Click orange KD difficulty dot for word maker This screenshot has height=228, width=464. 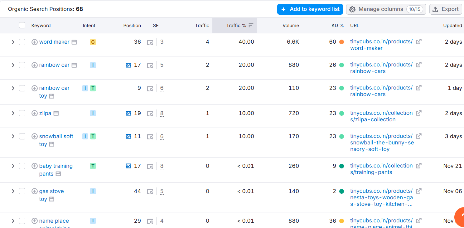click(341, 42)
